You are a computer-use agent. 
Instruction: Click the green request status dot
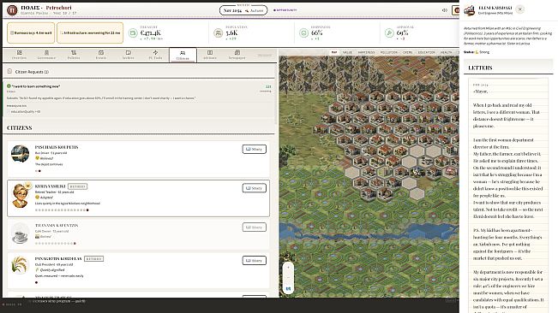point(9,86)
